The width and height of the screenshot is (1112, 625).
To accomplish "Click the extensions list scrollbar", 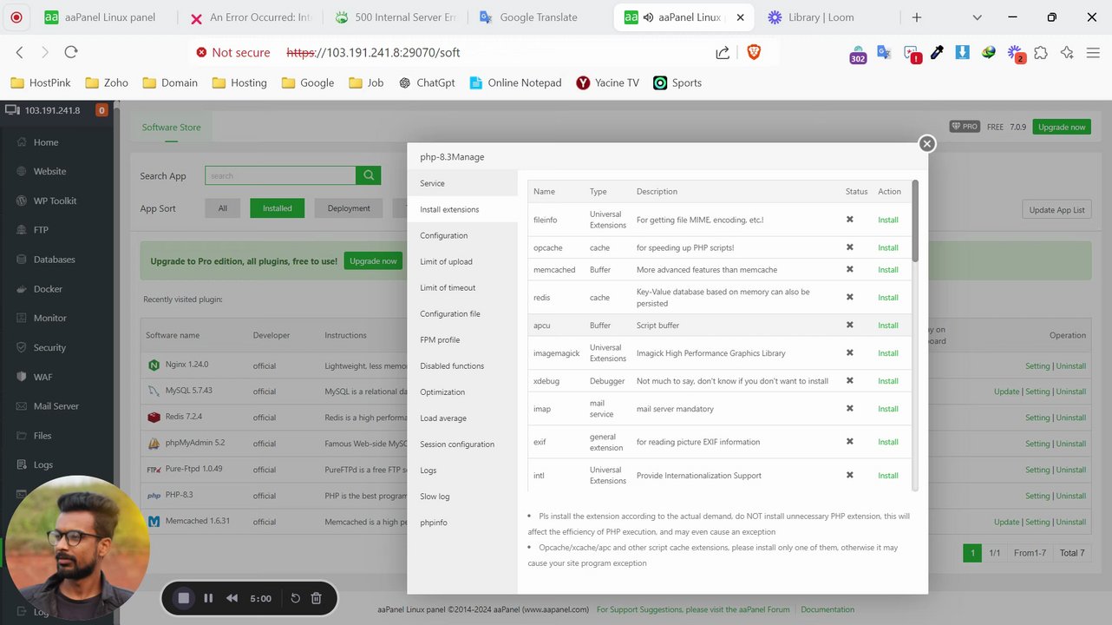I will (914, 220).
